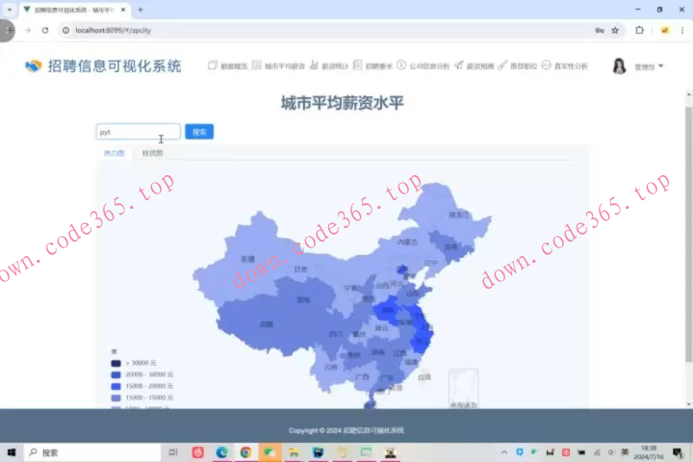Image resolution: width=693 pixels, height=462 pixels.
Task: Click 云南 province on the map
Action: [x=330, y=367]
